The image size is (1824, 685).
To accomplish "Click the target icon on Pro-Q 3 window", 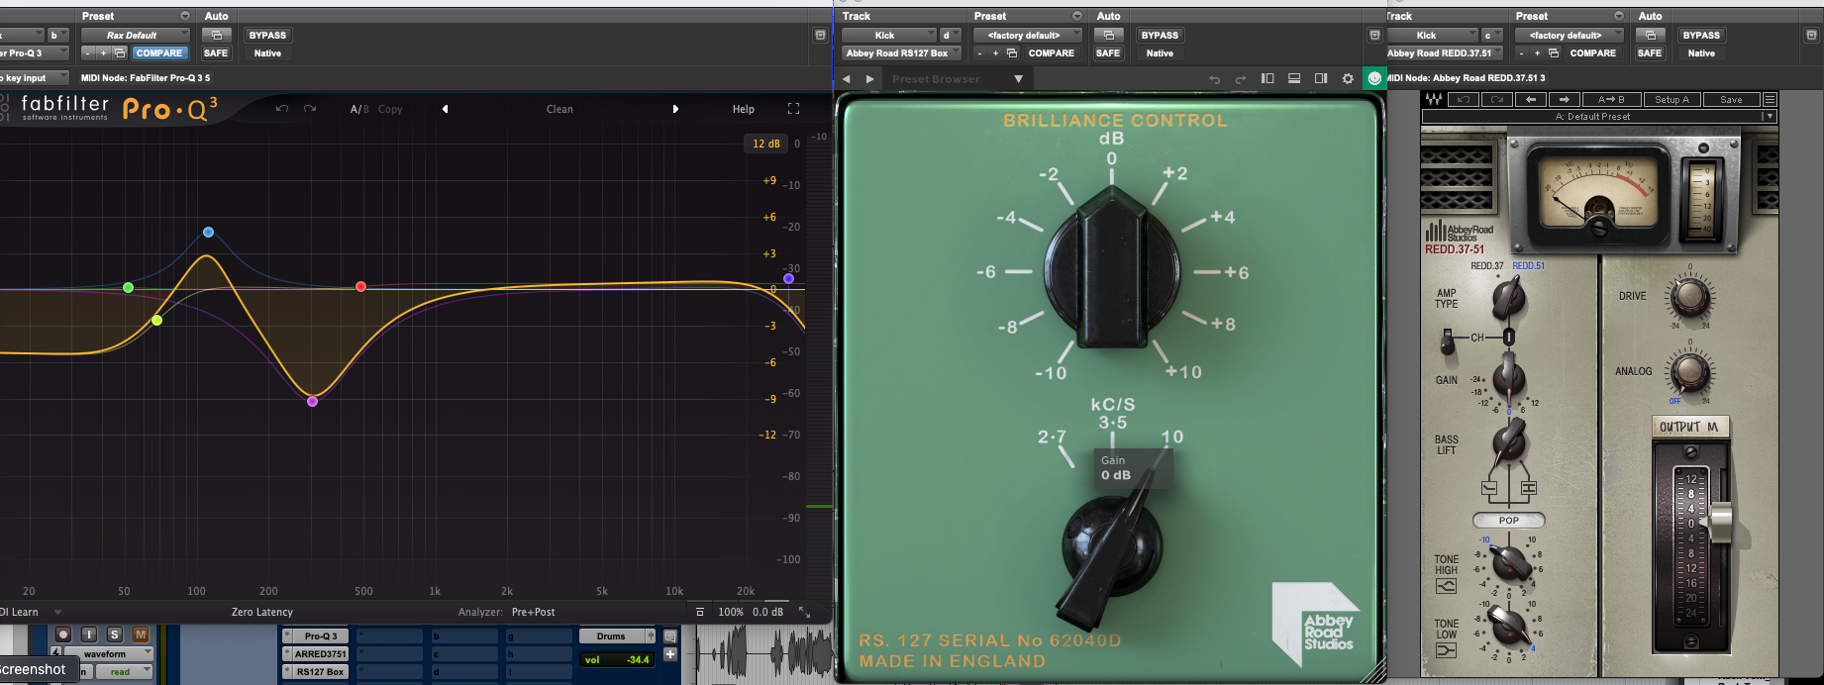I will pos(820,35).
